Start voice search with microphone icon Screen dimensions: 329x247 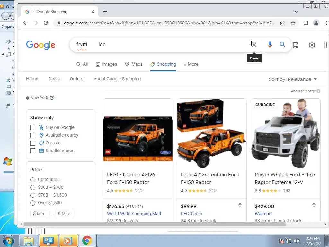click(x=270, y=44)
